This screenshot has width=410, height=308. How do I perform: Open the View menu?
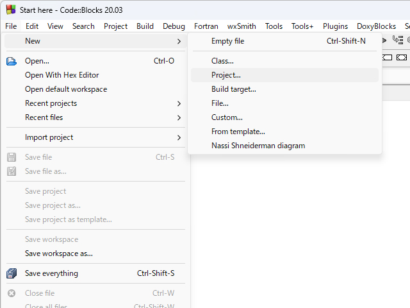click(x=55, y=26)
